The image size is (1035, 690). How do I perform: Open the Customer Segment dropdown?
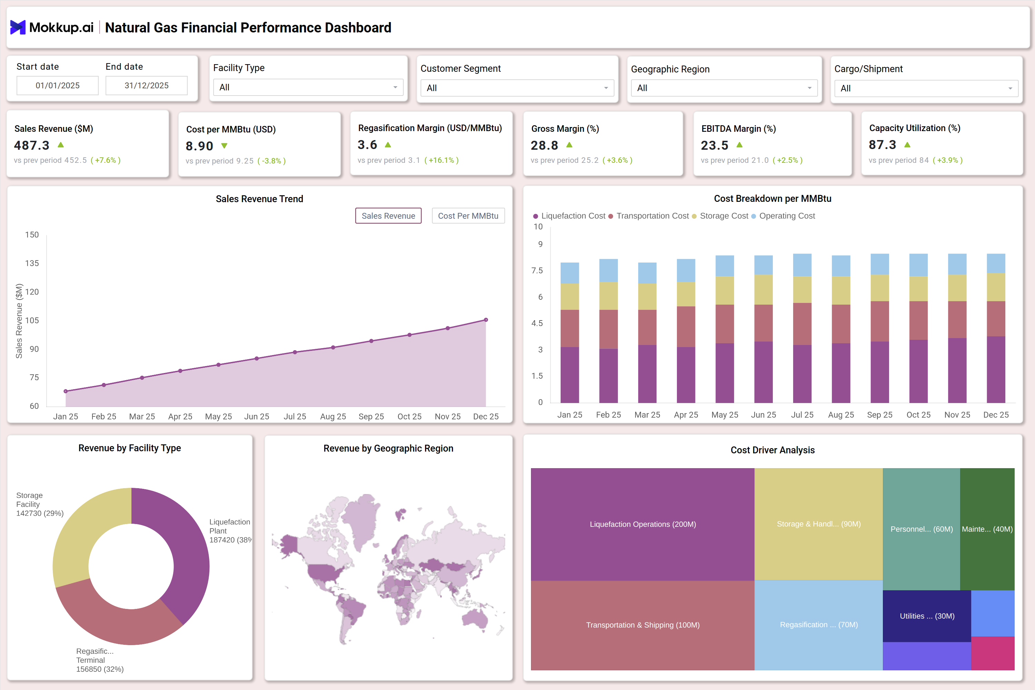[x=517, y=88]
